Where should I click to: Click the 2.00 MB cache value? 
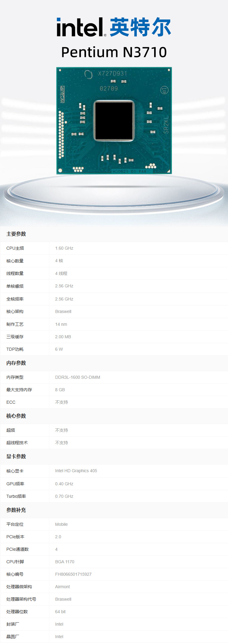[x=63, y=337]
